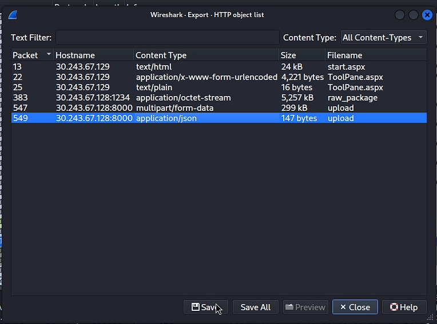Open the Help button

point(404,307)
